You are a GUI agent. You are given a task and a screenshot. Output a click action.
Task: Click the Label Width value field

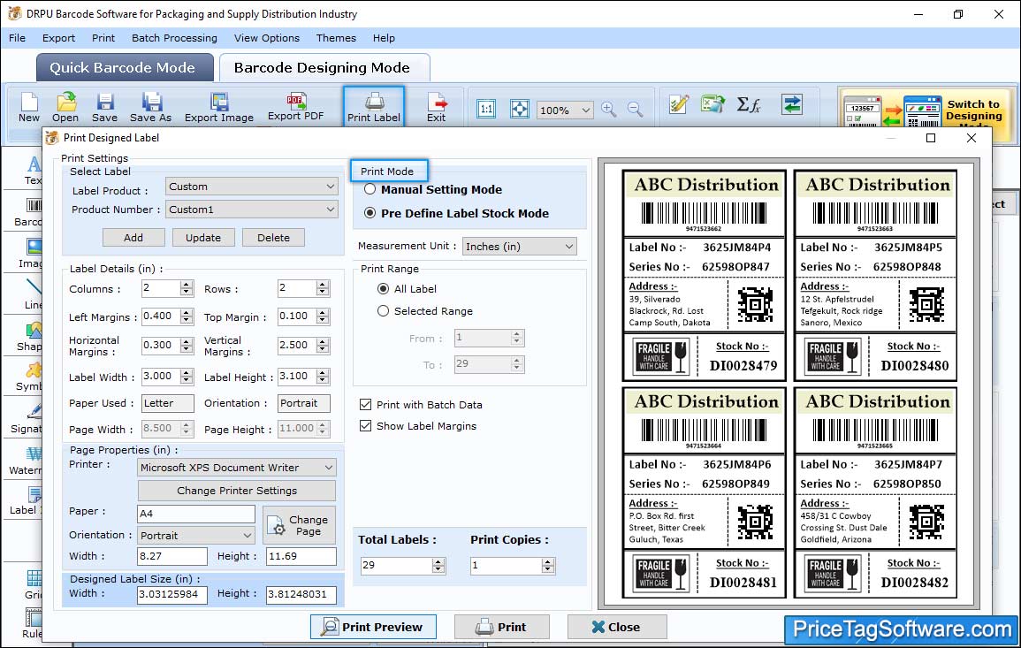click(x=161, y=377)
